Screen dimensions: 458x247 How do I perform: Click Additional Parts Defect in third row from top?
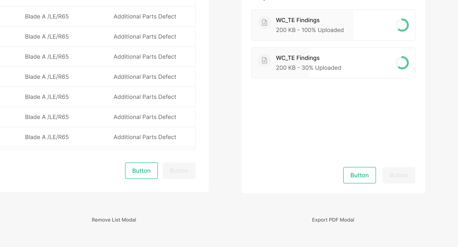tap(145, 57)
